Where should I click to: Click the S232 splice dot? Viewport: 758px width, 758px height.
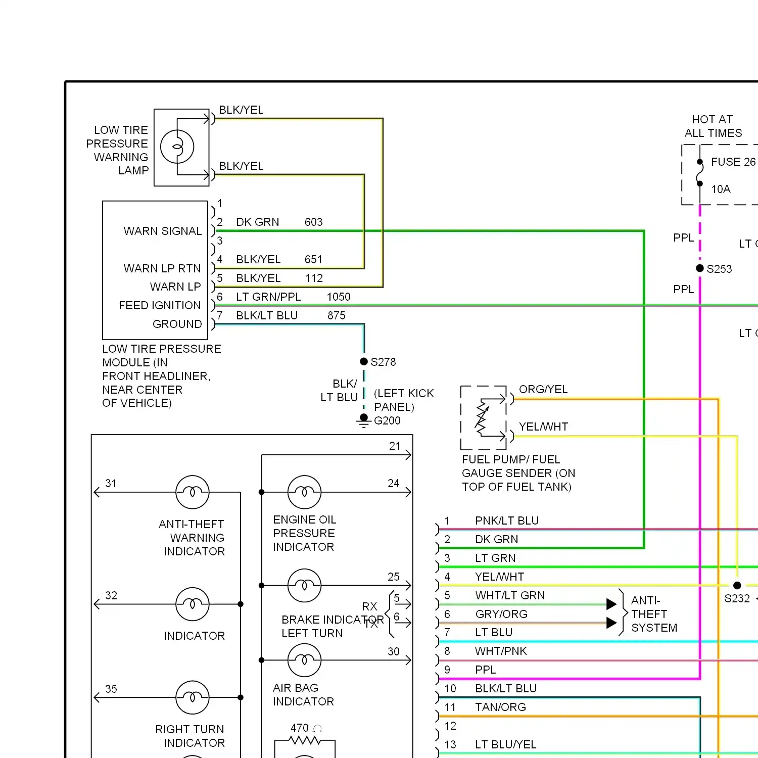(x=737, y=585)
